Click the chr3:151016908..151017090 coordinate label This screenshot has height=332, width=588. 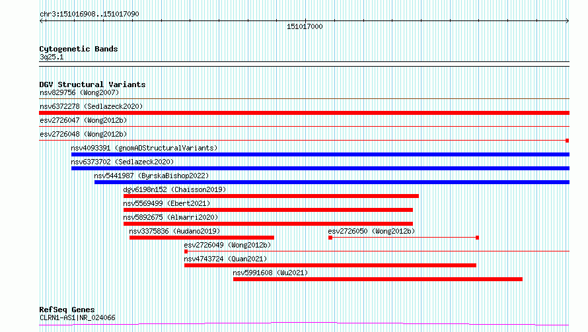pos(89,14)
